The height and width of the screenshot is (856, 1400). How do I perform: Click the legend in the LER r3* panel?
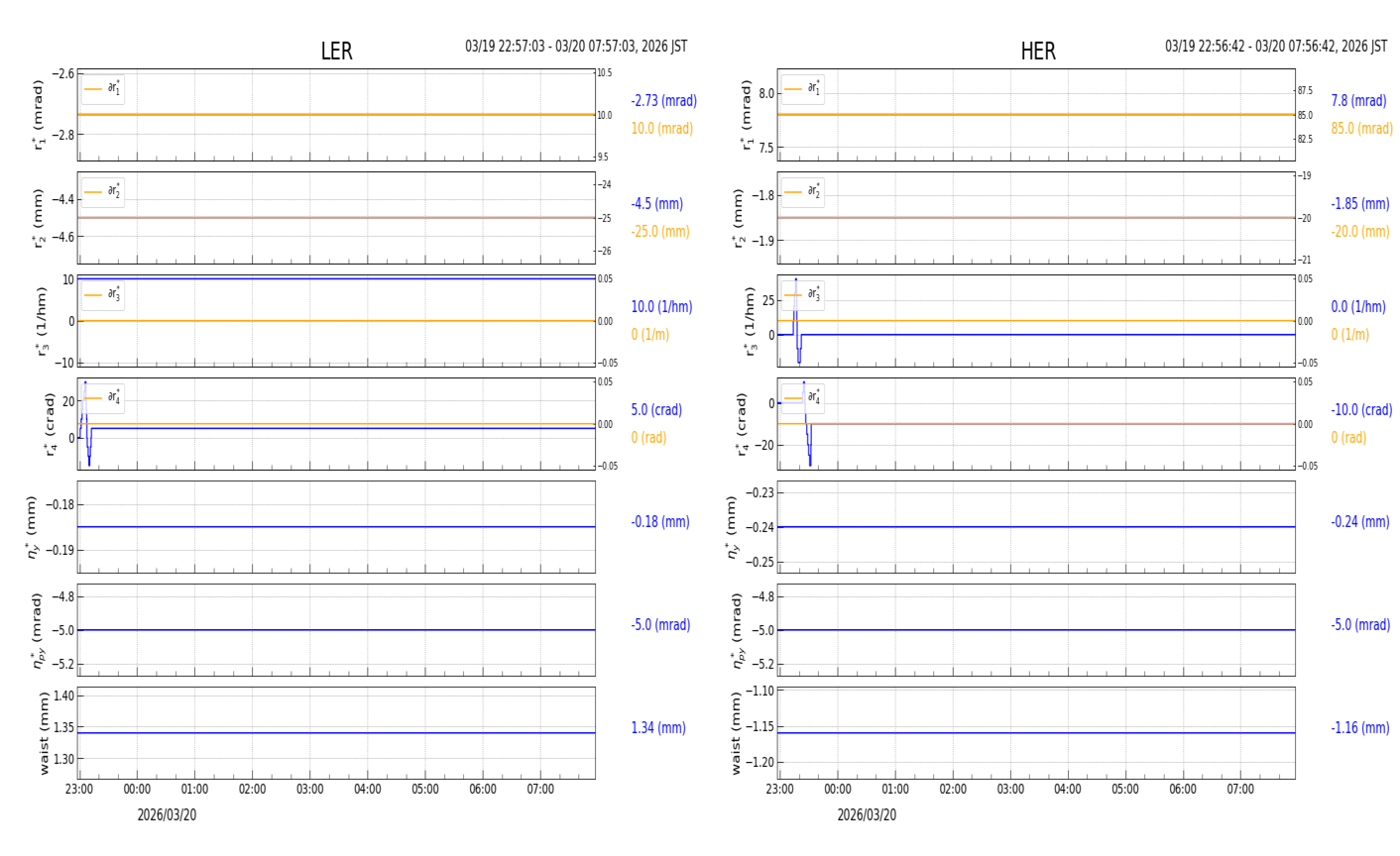point(102,295)
